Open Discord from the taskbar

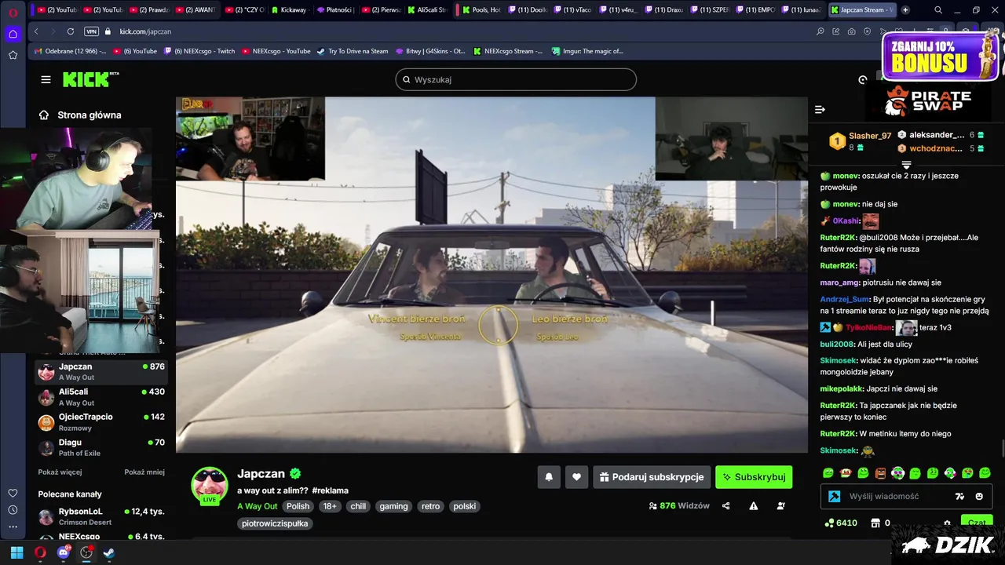[x=63, y=552]
